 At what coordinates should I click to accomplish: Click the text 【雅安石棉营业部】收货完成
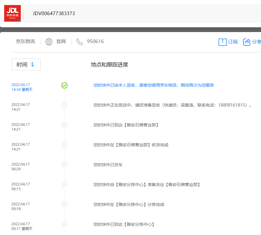click(141, 145)
